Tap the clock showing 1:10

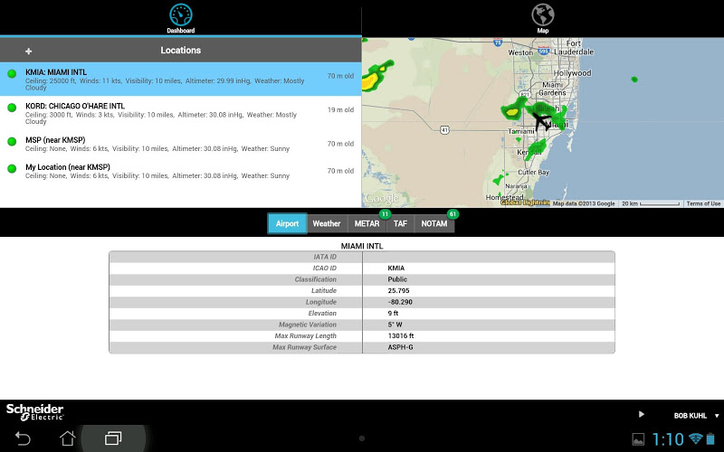pyautogui.click(x=668, y=439)
